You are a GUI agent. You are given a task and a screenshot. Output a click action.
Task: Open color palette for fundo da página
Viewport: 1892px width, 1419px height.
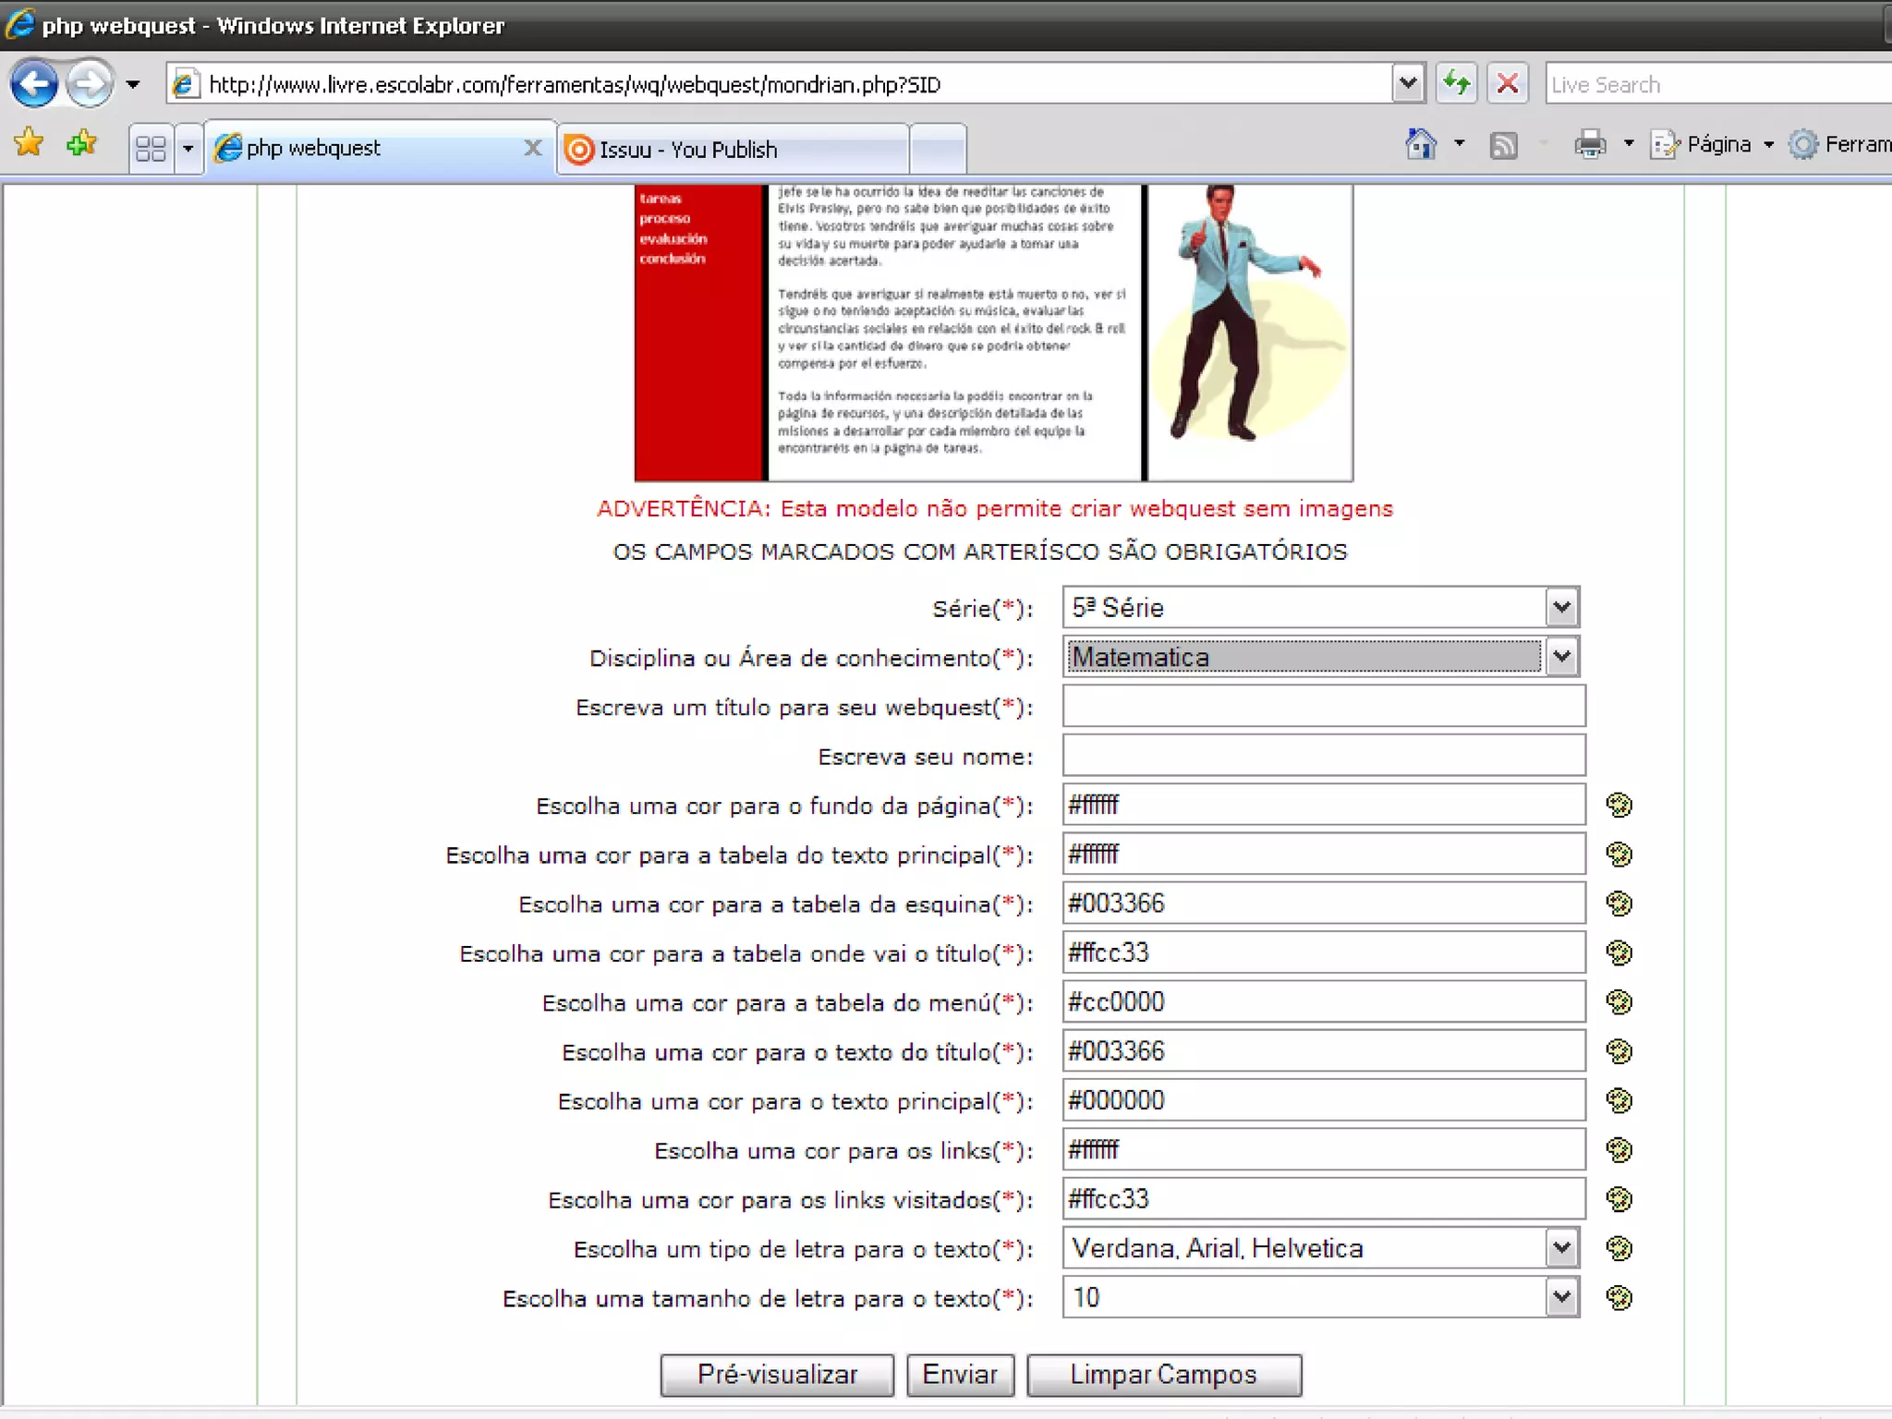1619,805
